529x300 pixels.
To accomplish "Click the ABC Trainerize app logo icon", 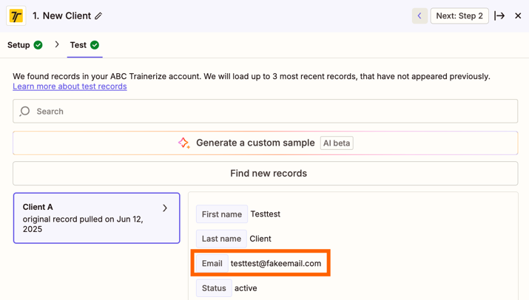I will (16, 16).
